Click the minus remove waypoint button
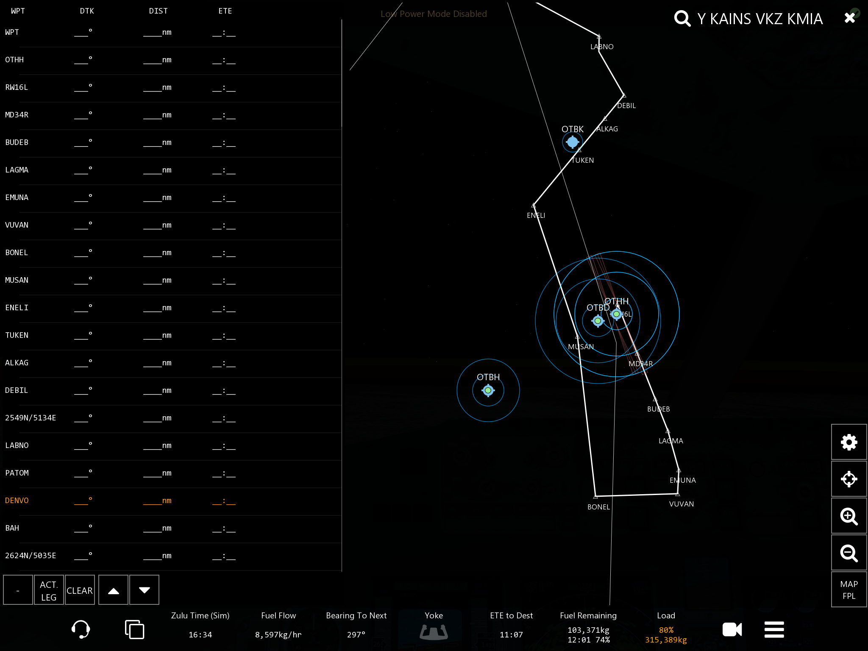The image size is (868, 651). point(18,590)
